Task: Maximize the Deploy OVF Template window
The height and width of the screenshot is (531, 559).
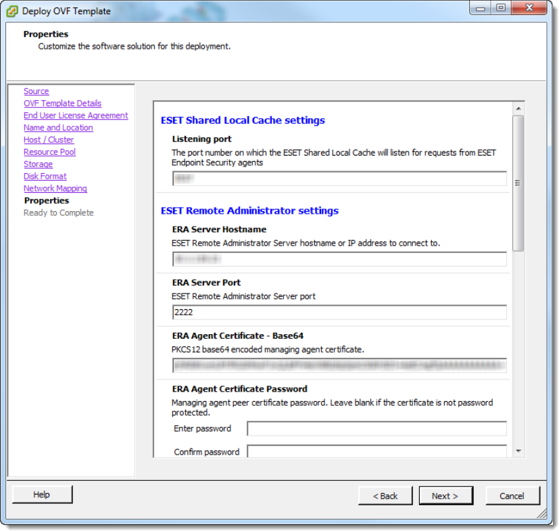Action: point(501,8)
